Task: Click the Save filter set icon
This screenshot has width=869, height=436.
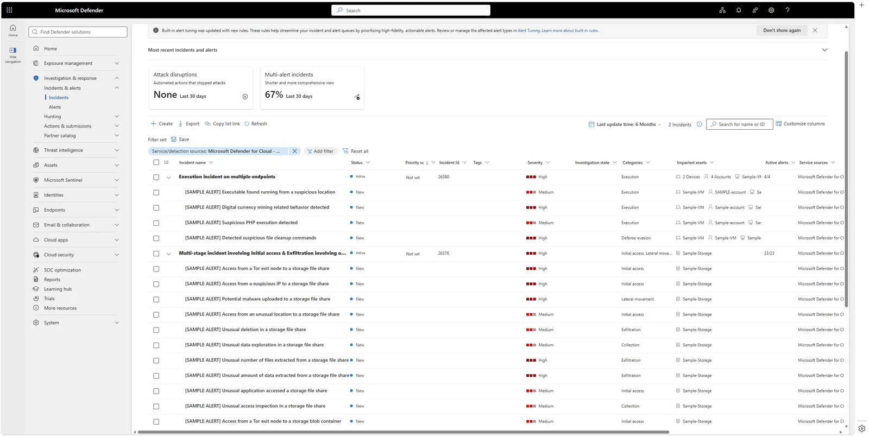Action: 174,140
